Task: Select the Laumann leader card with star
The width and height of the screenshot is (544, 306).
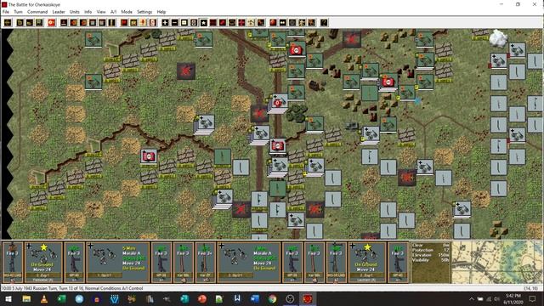Action: 367,263
